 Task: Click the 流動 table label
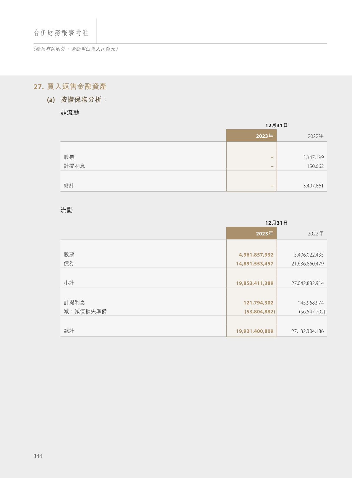point(67,210)
